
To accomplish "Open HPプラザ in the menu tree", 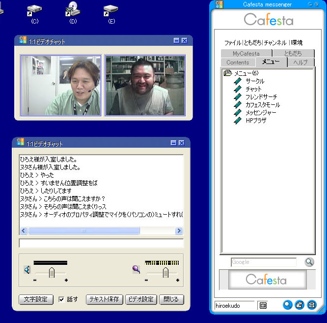I will (256, 121).
